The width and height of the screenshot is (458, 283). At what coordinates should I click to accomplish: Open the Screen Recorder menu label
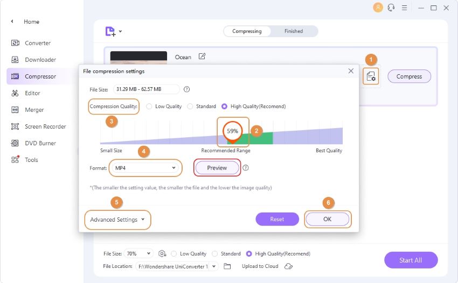point(45,126)
